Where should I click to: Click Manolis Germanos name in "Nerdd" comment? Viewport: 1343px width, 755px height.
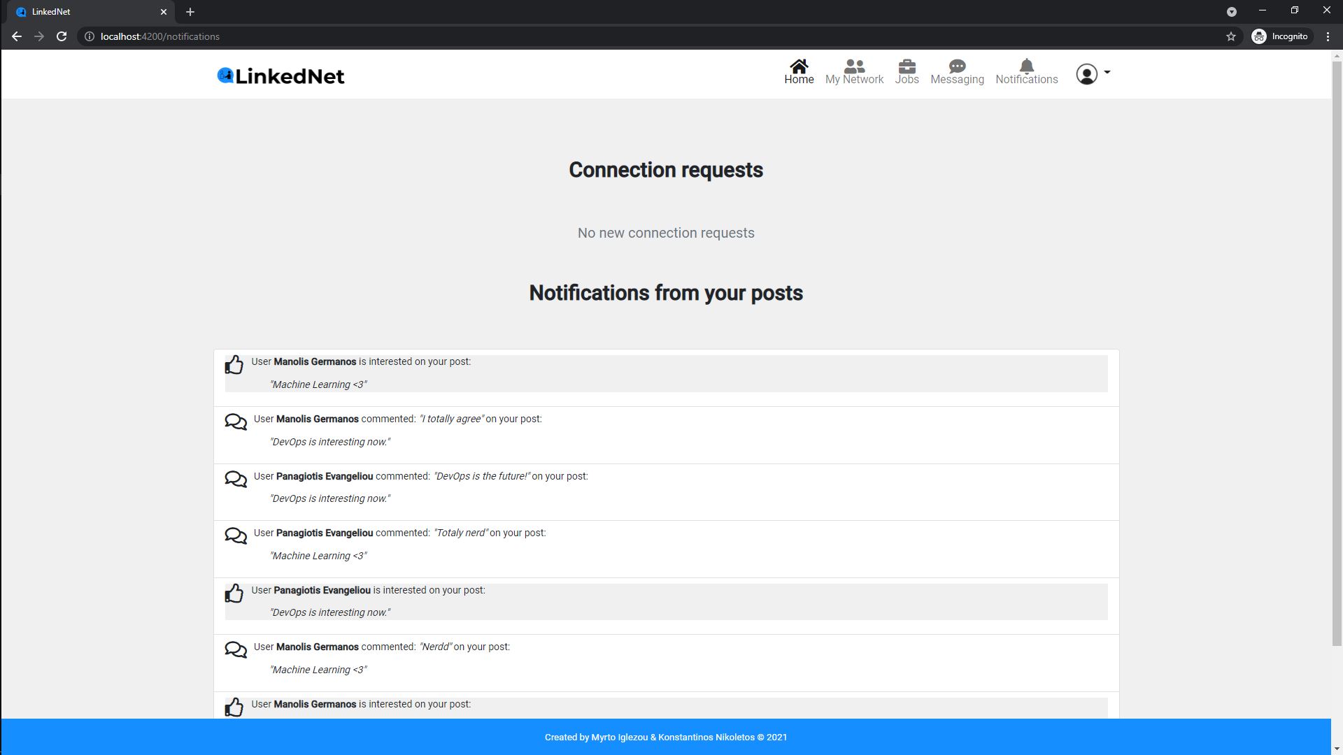(x=317, y=647)
